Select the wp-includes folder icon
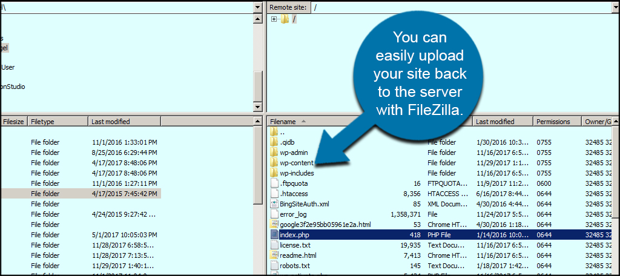 (274, 172)
